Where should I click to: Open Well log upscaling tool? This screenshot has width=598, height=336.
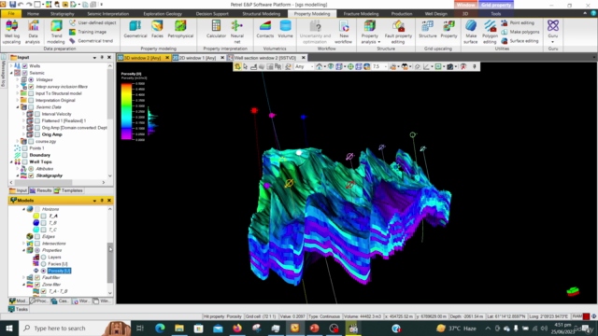tap(11, 32)
